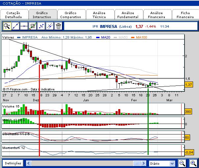Select the trend line drawing tool

point(15,26)
